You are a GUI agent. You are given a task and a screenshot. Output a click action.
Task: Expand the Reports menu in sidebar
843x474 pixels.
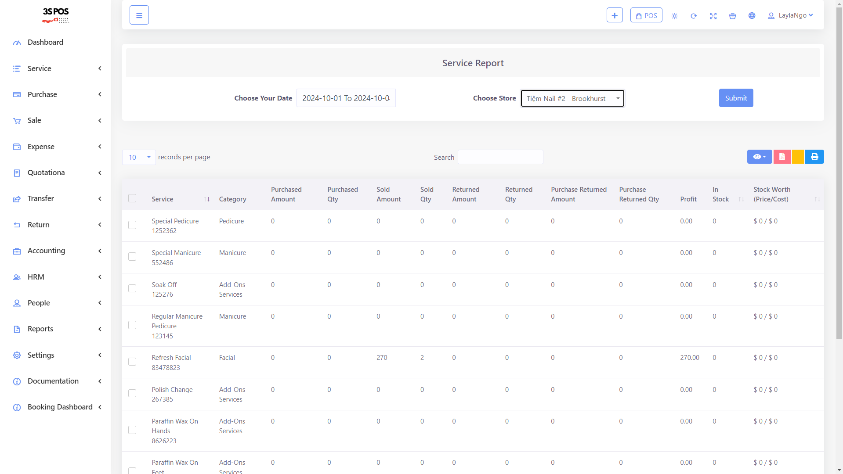pos(40,329)
